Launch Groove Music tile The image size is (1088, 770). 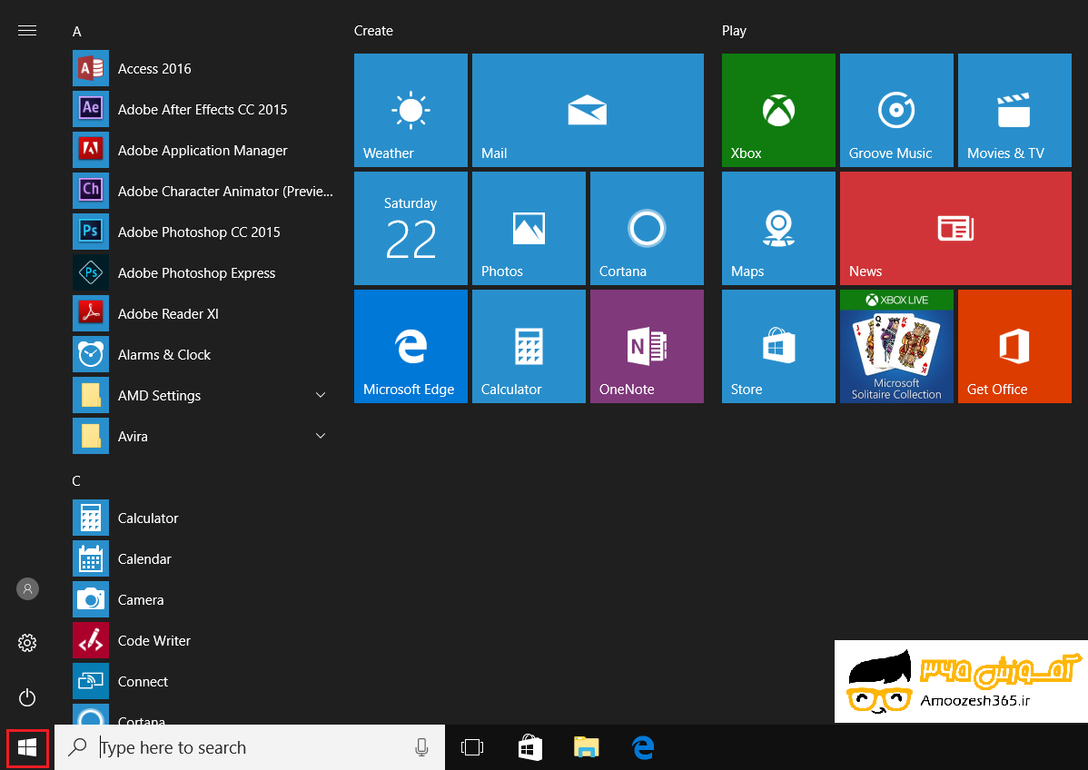(896, 110)
